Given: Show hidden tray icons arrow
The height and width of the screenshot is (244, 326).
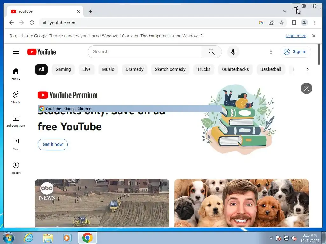Looking at the screenshot, I should tap(271, 238).
